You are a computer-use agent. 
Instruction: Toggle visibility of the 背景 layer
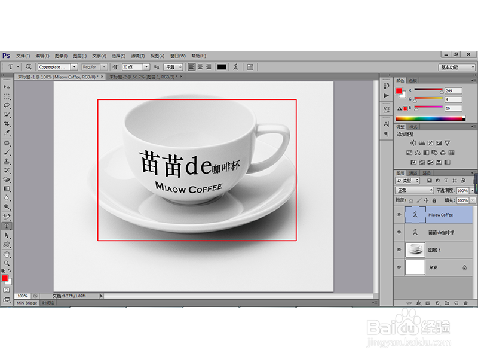tap(399, 267)
